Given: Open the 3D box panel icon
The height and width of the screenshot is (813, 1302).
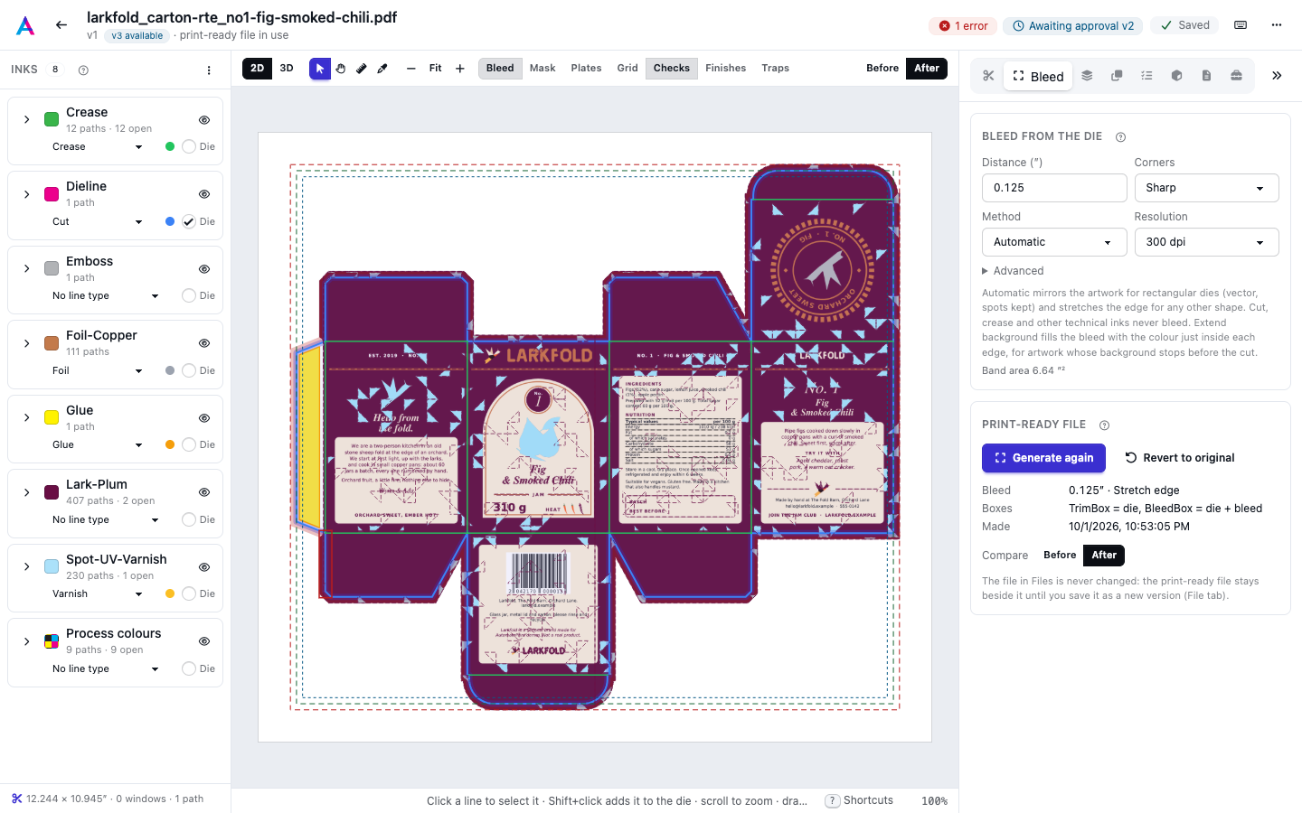Looking at the screenshot, I should [x=1176, y=76].
